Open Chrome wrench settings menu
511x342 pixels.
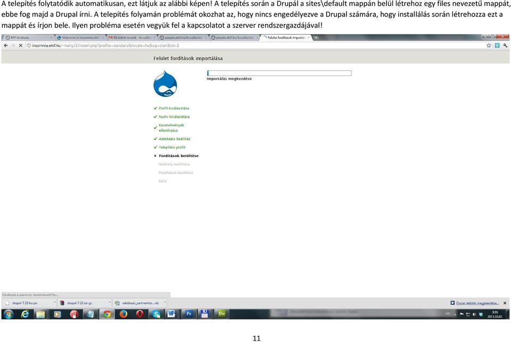tap(505, 46)
